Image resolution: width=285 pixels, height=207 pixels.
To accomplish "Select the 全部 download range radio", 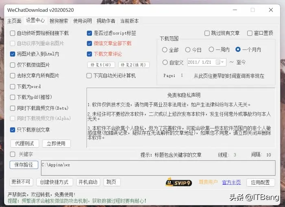I will pyautogui.click(x=165, y=50).
